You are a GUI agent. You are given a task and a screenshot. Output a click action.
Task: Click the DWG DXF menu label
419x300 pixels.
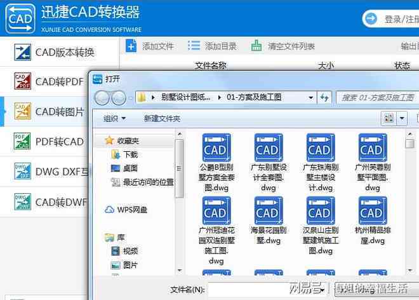click(x=62, y=172)
